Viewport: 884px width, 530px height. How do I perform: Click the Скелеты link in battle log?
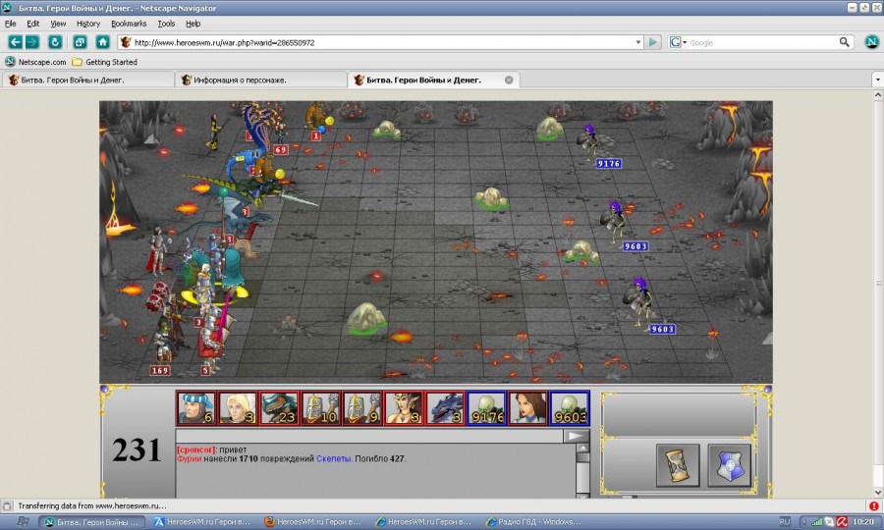pos(334,459)
